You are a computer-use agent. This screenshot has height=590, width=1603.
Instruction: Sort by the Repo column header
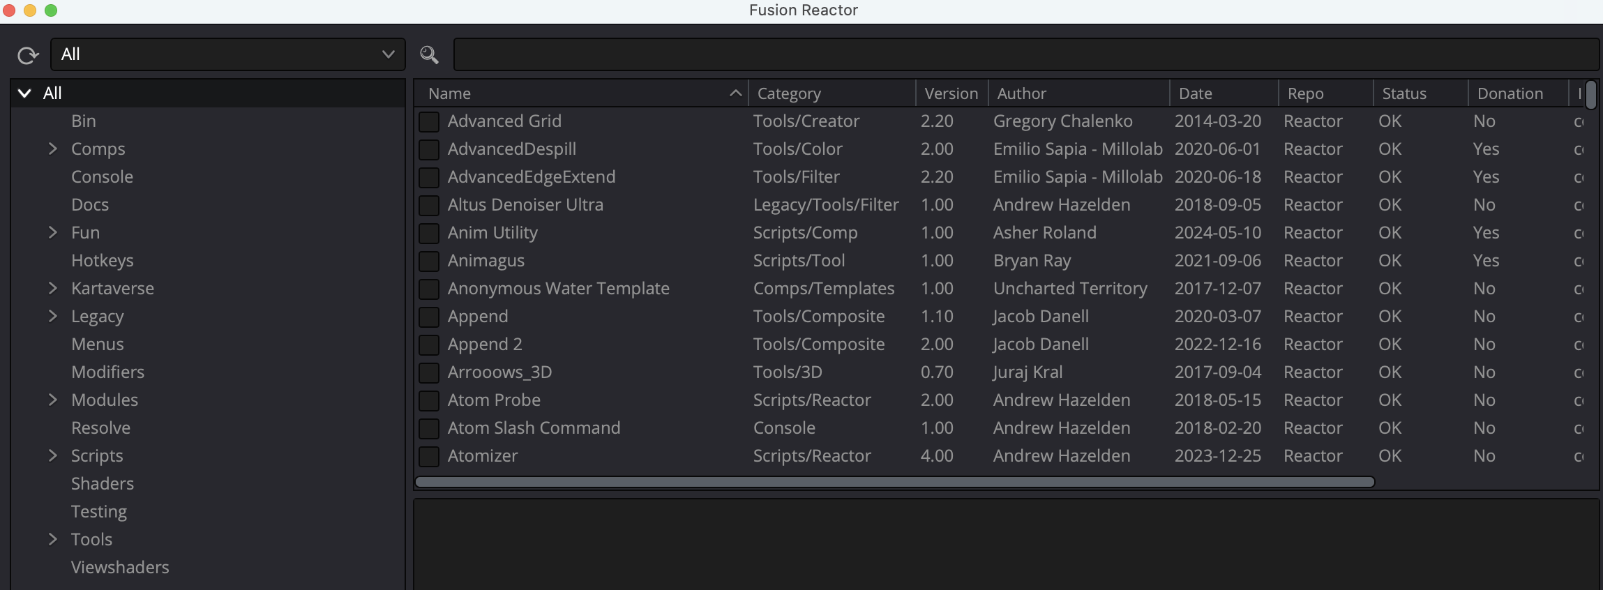1326,93
